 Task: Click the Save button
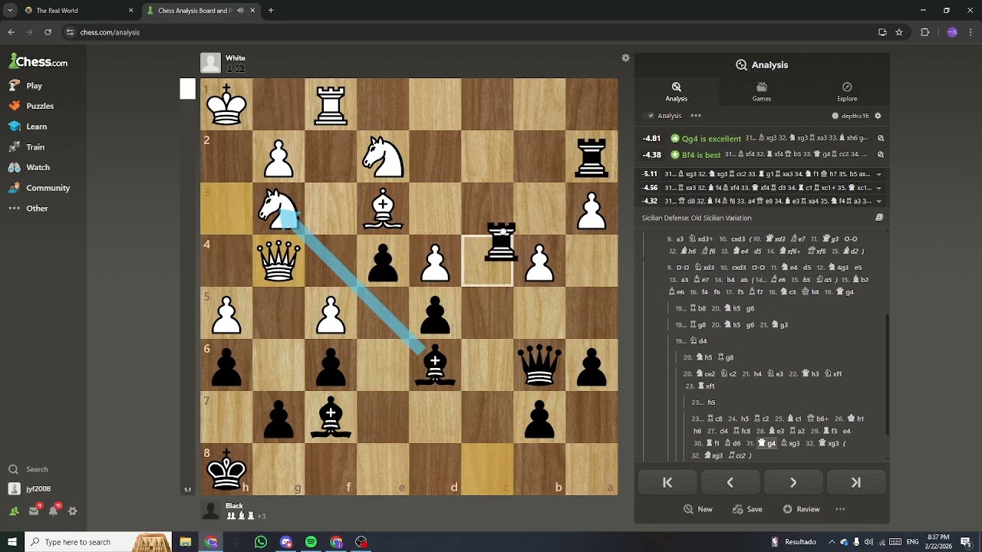coord(747,509)
